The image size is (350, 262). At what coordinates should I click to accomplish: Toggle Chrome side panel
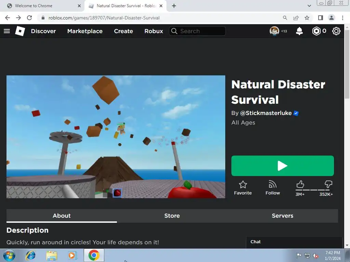click(321, 18)
